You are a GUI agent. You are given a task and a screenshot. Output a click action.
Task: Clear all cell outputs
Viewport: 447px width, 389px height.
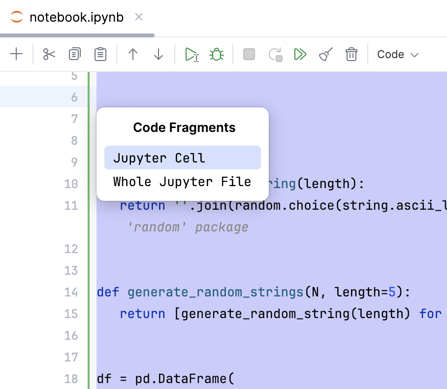pyautogui.click(x=325, y=54)
